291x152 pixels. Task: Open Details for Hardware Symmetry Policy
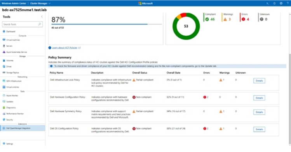coord(259,112)
